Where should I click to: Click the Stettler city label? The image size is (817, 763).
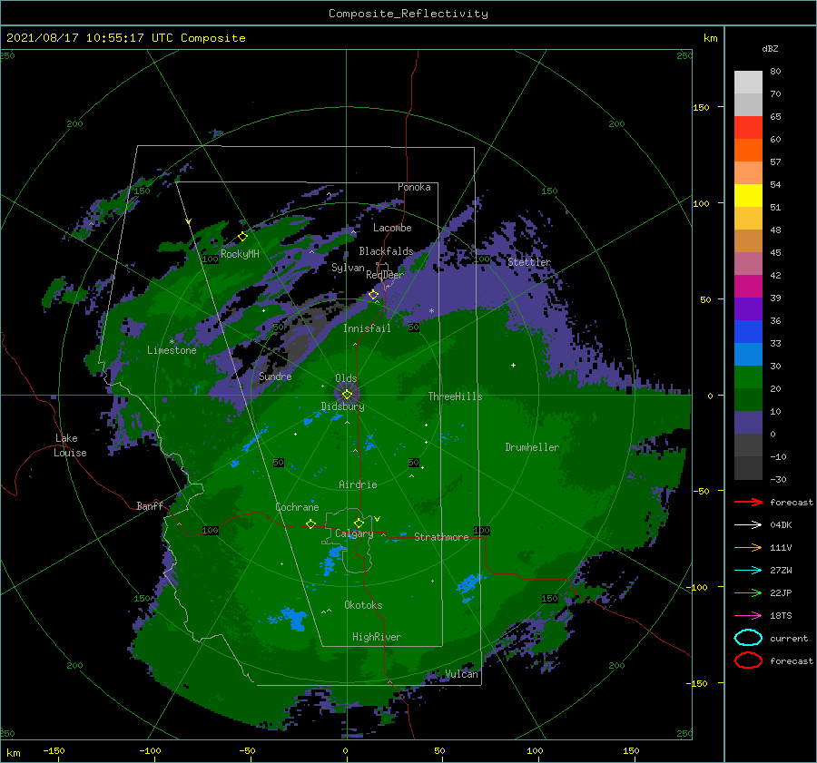pos(529,262)
